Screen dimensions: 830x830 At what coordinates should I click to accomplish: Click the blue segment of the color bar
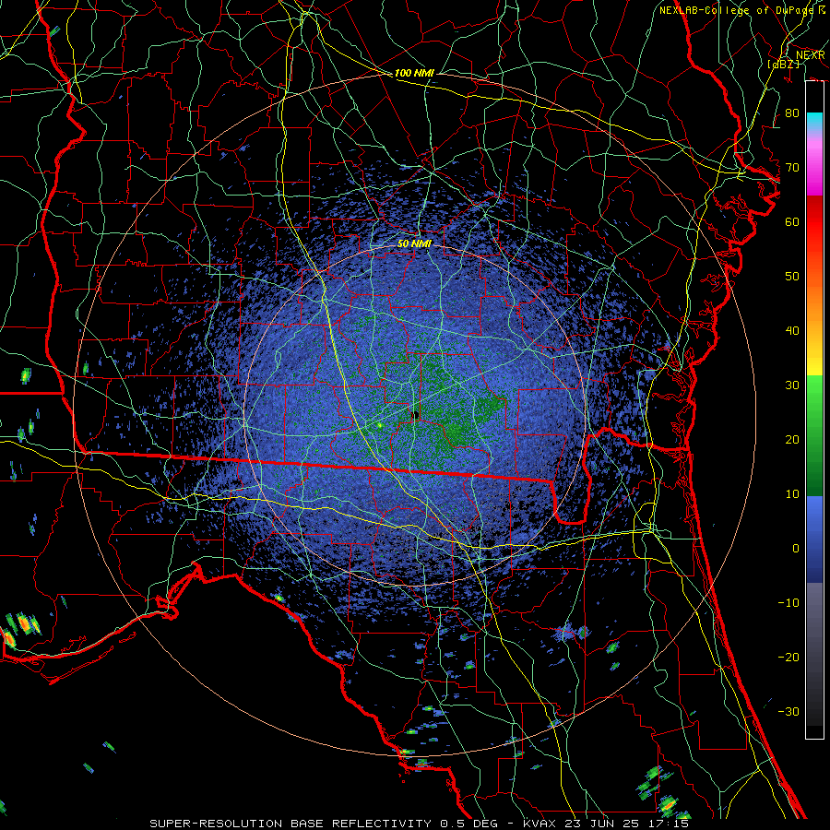pos(814,539)
